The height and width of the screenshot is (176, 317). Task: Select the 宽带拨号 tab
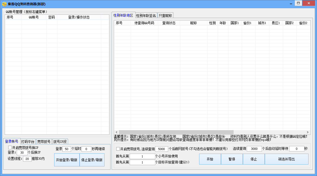coord(44,142)
